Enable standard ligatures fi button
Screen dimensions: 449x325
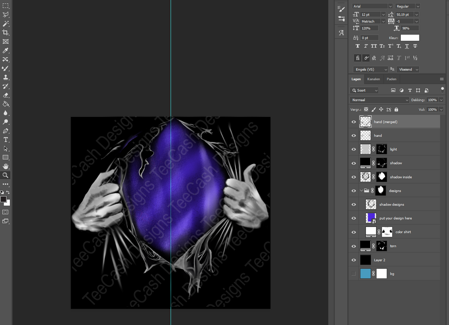[x=358, y=58]
